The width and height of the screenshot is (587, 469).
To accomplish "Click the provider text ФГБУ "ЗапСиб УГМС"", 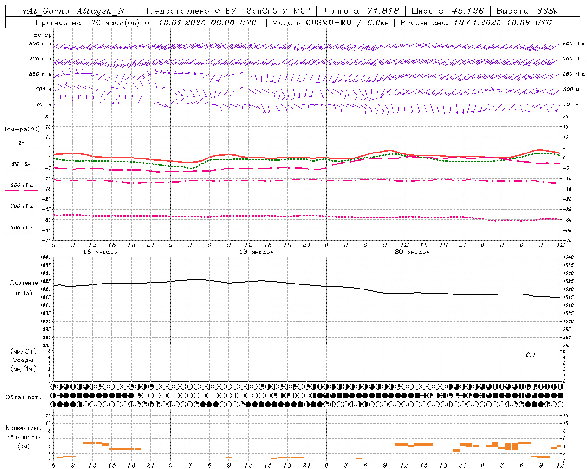I will [262, 11].
